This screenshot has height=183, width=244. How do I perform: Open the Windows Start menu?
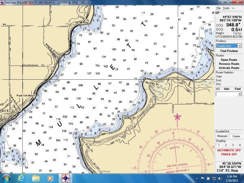click(6, 178)
